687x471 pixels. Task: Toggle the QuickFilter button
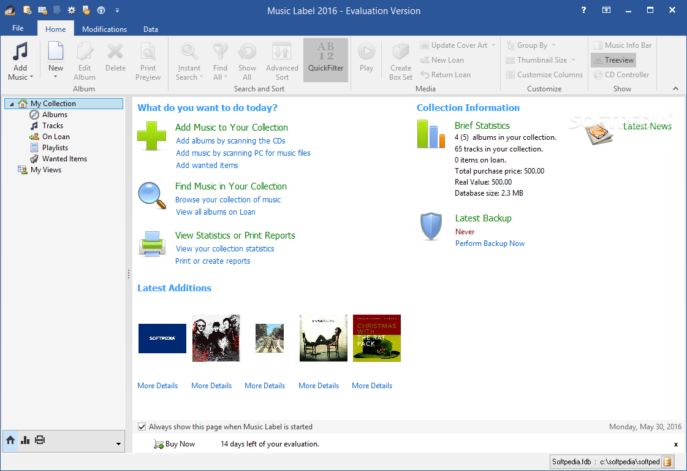[325, 60]
